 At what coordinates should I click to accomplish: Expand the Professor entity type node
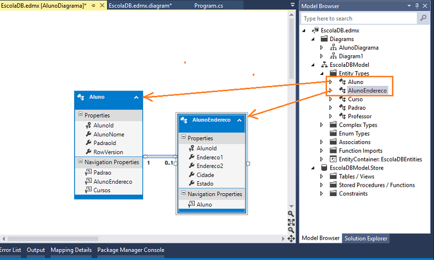pos(330,116)
